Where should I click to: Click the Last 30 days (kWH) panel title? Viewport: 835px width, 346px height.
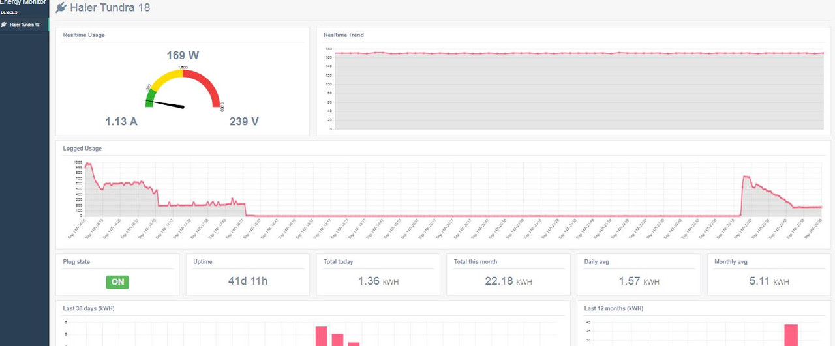pyautogui.click(x=89, y=309)
